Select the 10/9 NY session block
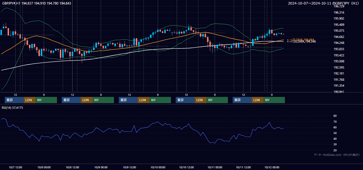The image size is (363, 170). coord(160,100)
